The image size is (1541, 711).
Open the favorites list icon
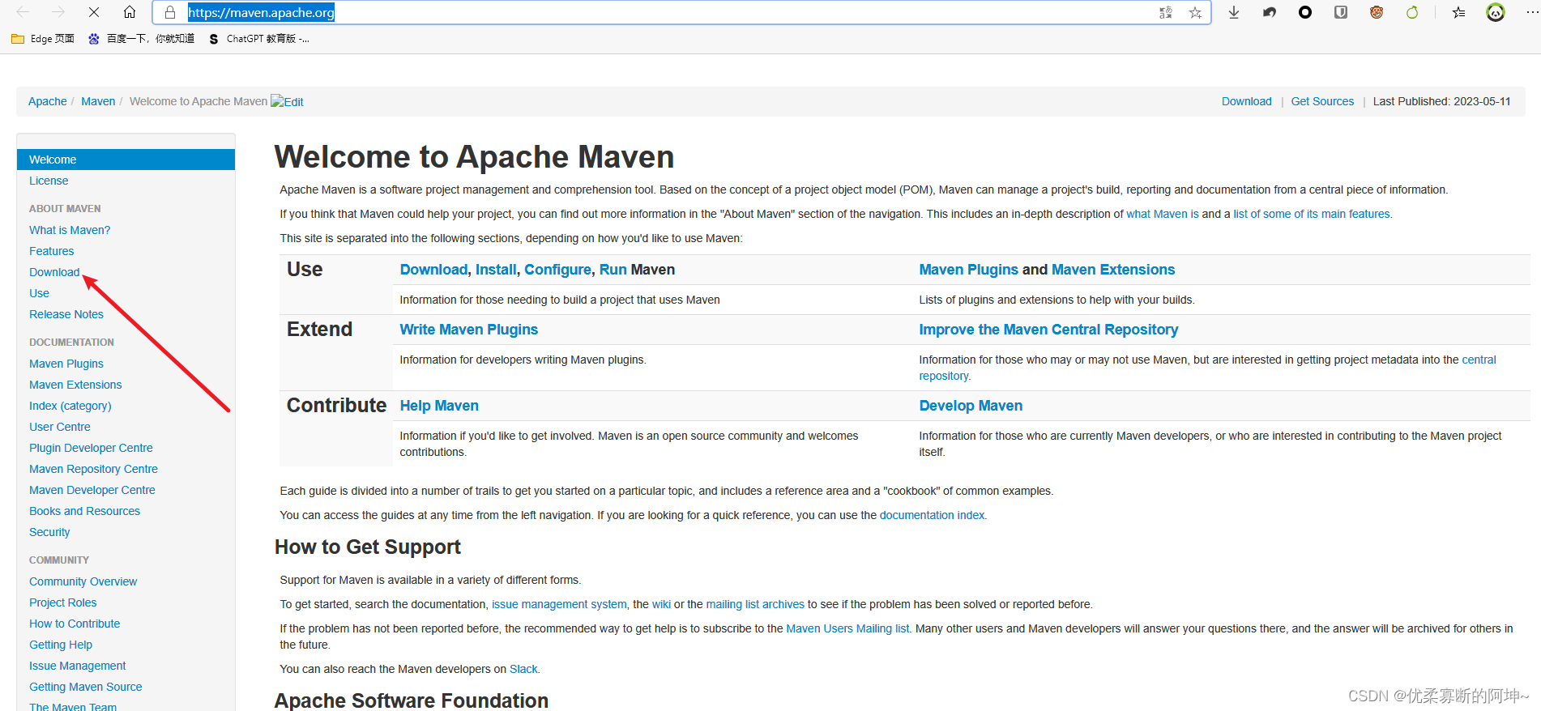click(1459, 12)
